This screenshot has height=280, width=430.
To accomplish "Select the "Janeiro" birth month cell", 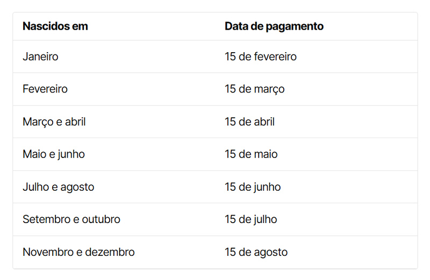I will point(41,56).
